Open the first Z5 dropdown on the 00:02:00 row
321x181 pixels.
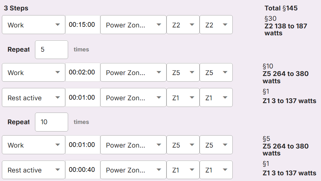point(183,73)
